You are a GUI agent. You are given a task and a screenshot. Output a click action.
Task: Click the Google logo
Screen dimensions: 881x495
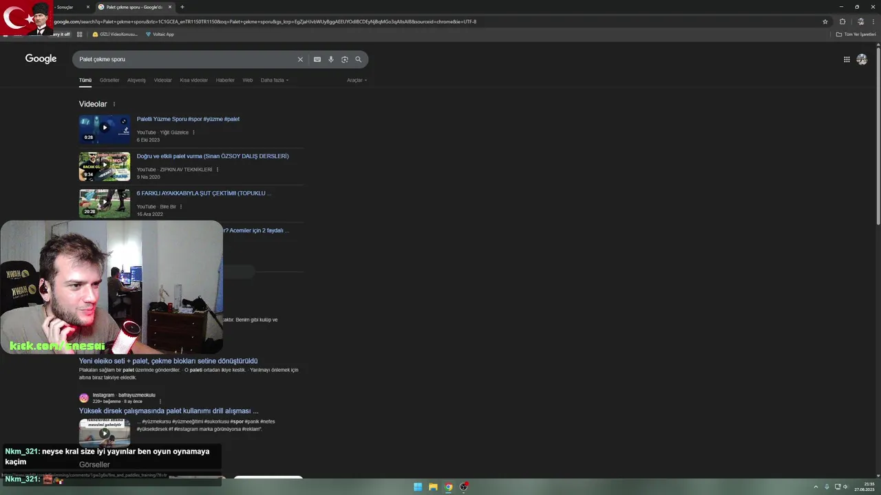click(x=41, y=59)
